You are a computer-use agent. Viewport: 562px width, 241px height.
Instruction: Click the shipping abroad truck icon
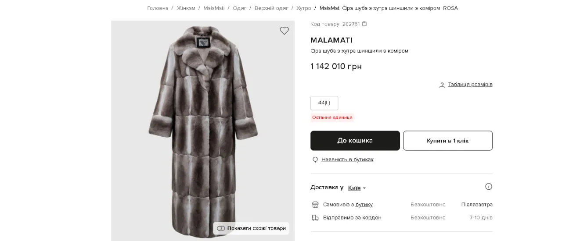pos(315,218)
